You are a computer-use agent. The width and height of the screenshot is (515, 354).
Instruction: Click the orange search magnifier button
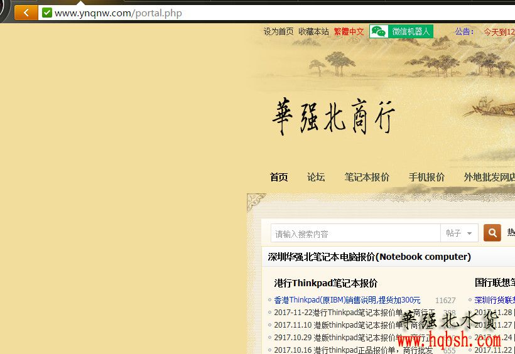point(492,233)
